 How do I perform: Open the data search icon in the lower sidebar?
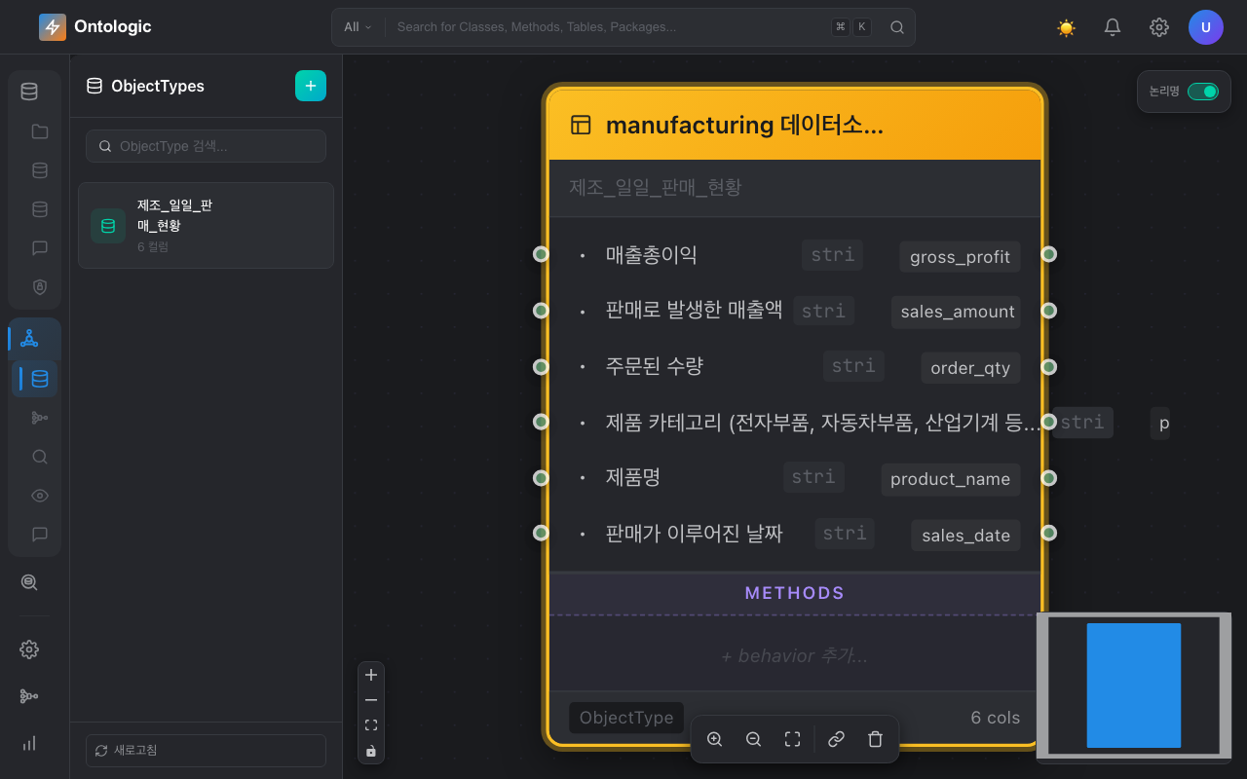pyautogui.click(x=29, y=582)
